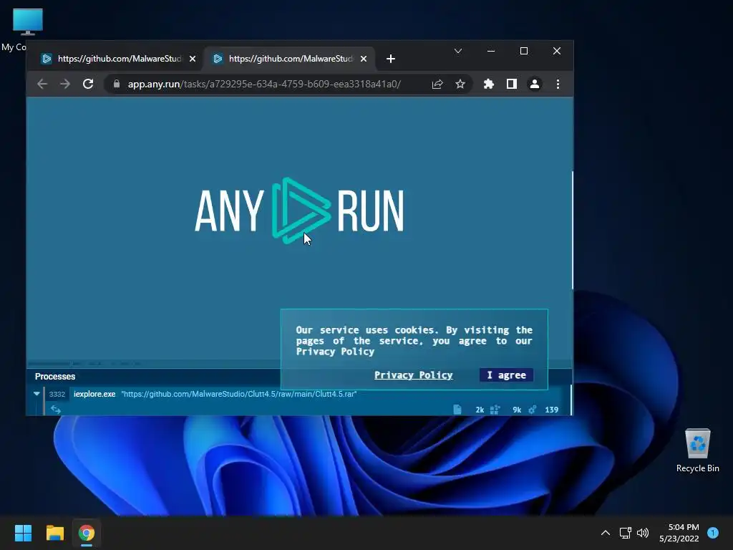The width and height of the screenshot is (733, 550).
Task: Open the profile avatar menu
Action: point(534,85)
